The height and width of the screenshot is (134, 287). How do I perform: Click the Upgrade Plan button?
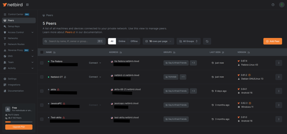point(19,127)
